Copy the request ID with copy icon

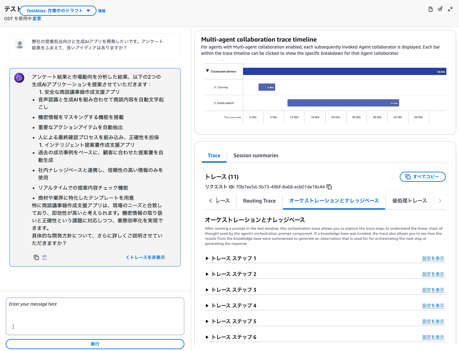pyautogui.click(x=329, y=187)
